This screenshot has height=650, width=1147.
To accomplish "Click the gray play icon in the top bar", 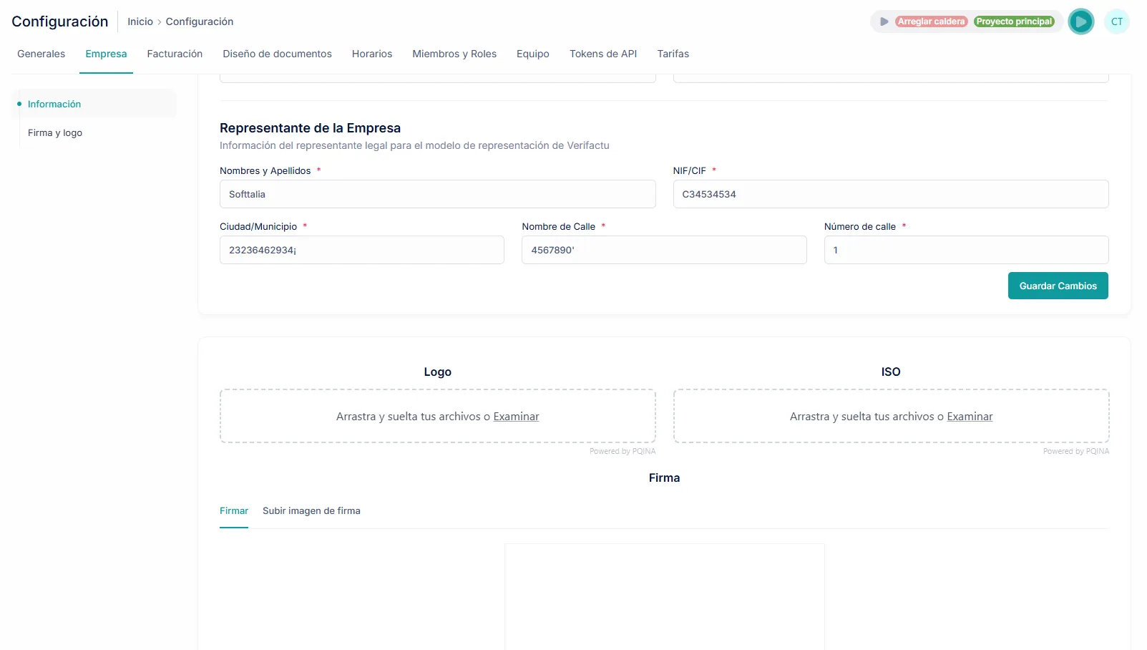I will click(884, 21).
